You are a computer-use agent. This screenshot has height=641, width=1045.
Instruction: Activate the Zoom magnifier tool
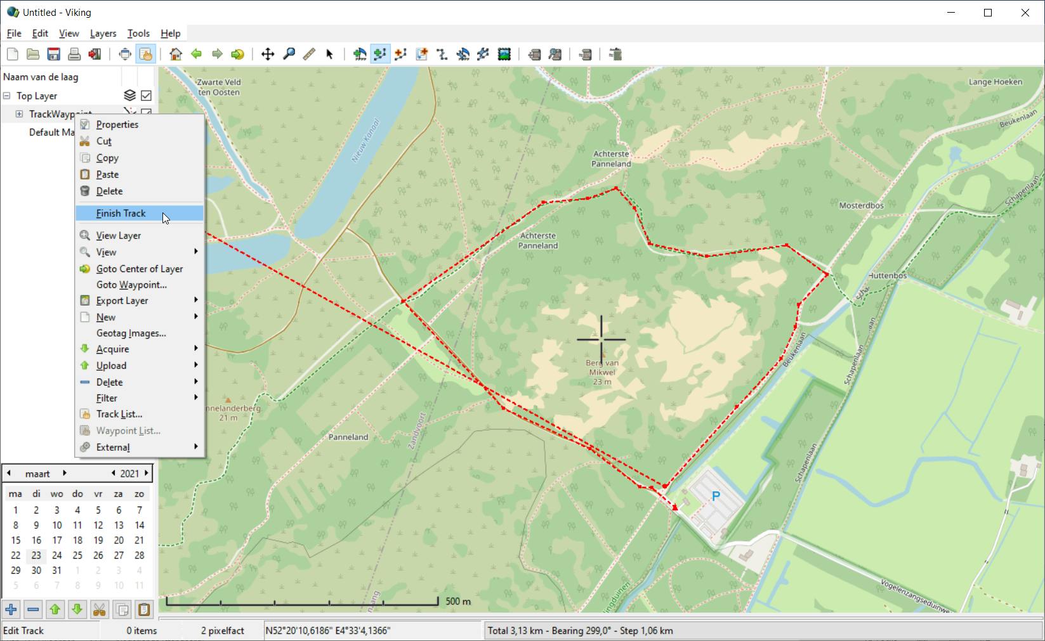(289, 55)
